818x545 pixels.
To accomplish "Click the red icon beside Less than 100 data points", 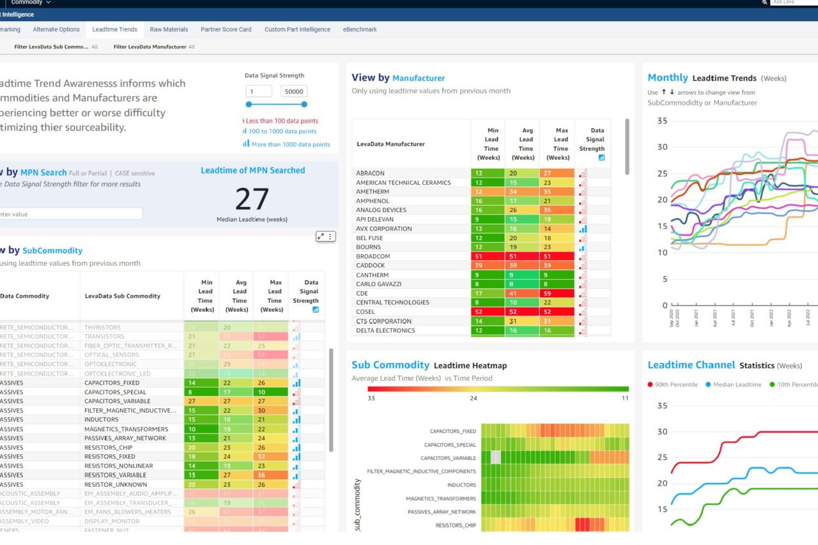I will coord(244,121).
